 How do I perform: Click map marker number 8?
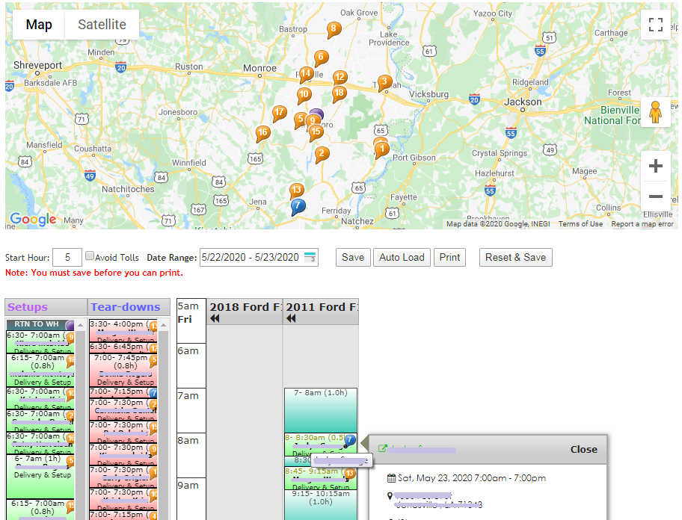click(334, 29)
